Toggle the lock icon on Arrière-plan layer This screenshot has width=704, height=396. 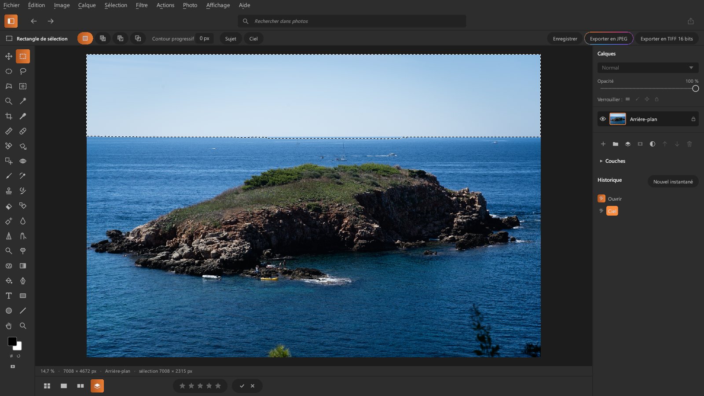coord(693,119)
